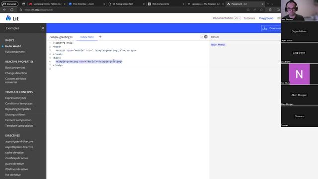Add a new file with the plus icon
This screenshot has width=318, height=179.
coord(100,37)
